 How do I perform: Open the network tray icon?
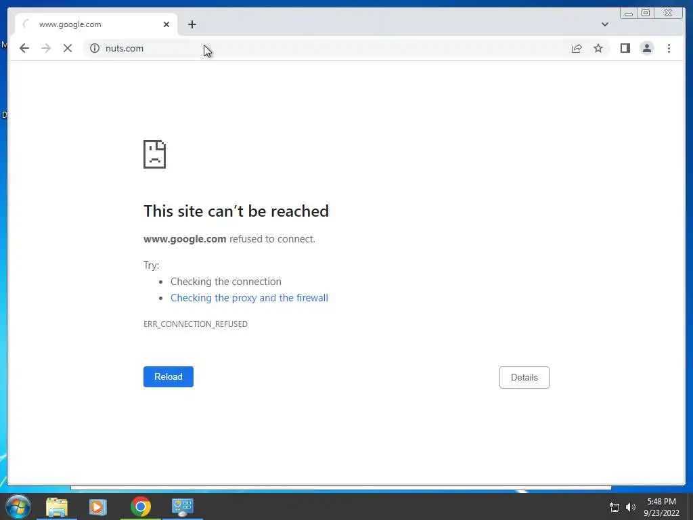[x=614, y=507]
